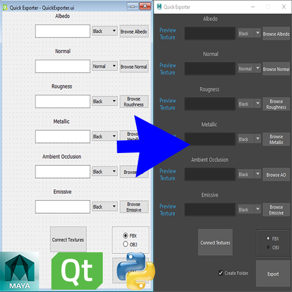Select OBJ radio in Maya Quick Exporter
292x292 pixels.
coord(268,247)
